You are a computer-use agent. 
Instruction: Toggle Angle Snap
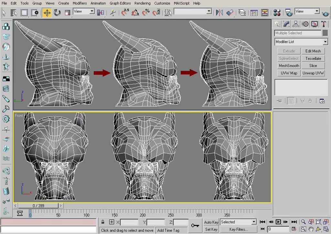[x=135, y=13]
